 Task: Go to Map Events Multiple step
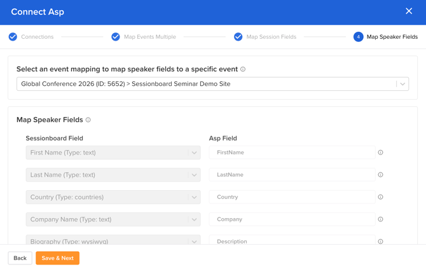pos(144,37)
